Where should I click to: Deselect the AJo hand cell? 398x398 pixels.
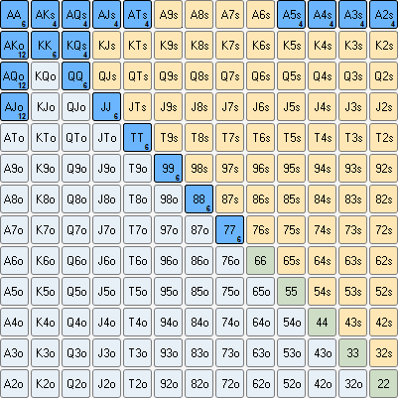(14, 107)
